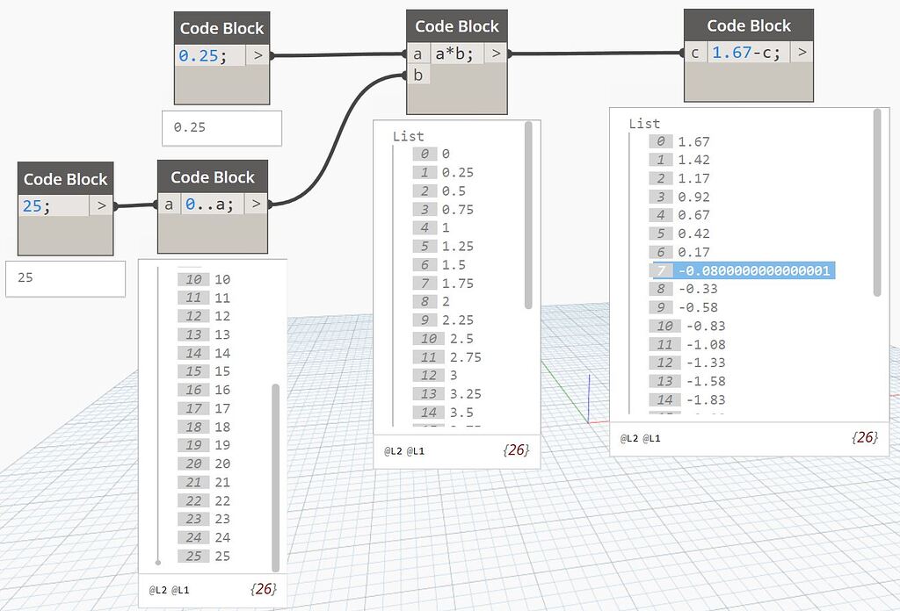Click input port a on the a*b Code Block
Viewport: 900px width, 611px height.
coord(418,53)
